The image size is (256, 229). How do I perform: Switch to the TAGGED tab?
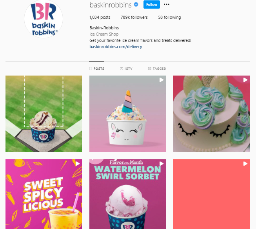[x=157, y=69]
